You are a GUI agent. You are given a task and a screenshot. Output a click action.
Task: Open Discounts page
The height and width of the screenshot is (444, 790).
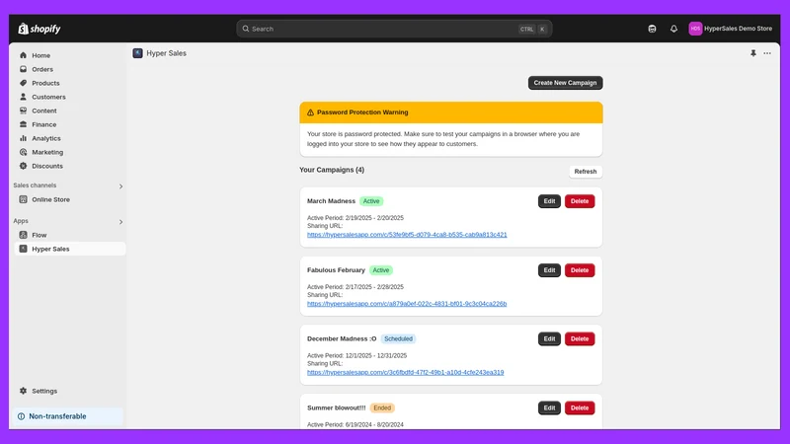coord(47,166)
